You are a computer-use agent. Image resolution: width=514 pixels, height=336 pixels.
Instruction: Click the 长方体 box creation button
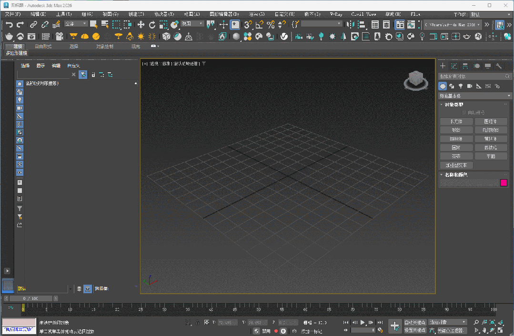coord(456,121)
